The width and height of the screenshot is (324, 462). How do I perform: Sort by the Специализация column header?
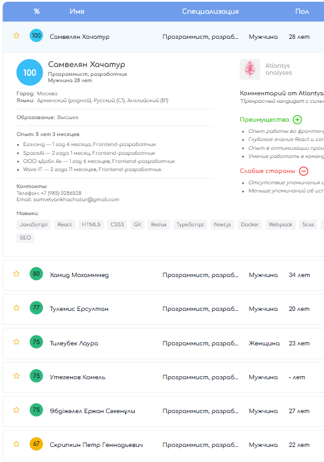211,11
